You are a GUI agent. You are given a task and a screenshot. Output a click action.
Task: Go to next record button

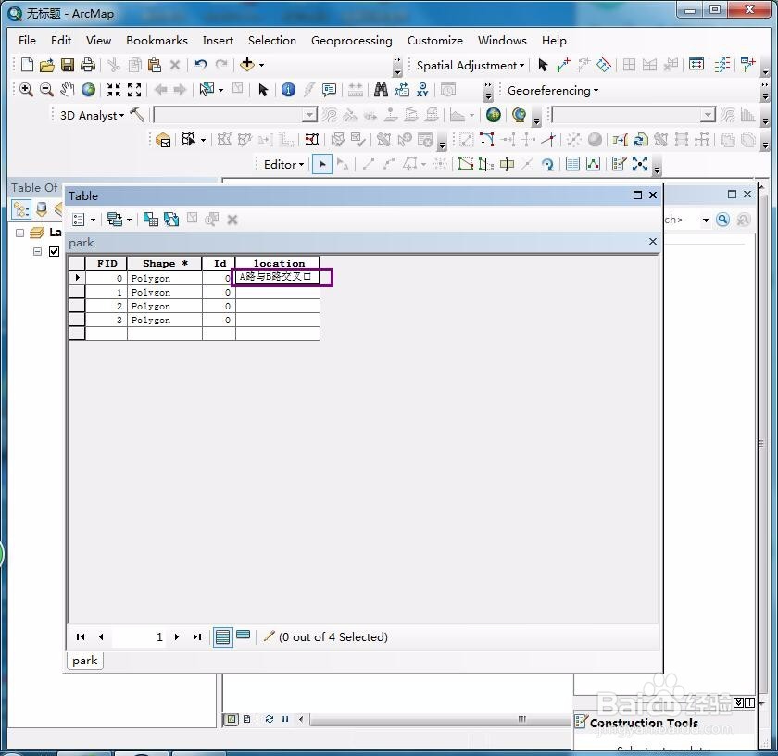(177, 636)
